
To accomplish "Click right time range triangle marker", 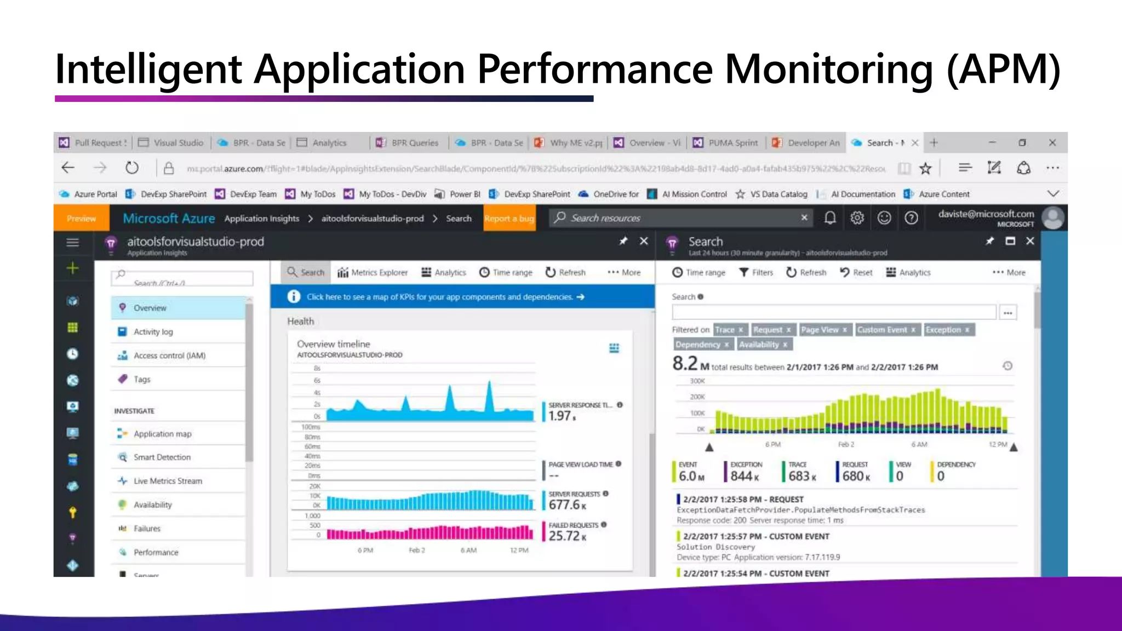I will [1014, 447].
